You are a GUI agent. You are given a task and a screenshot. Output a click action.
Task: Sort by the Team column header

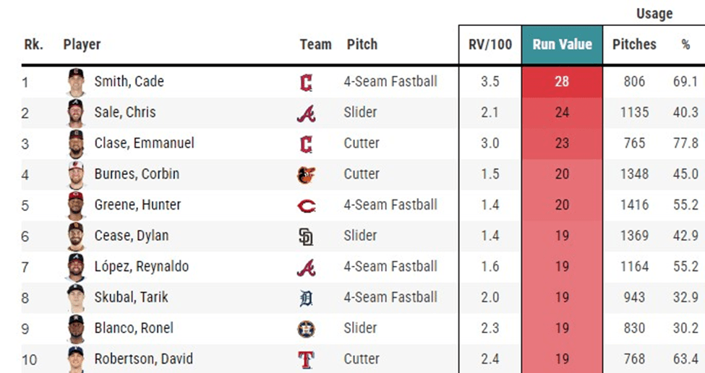pyautogui.click(x=315, y=45)
